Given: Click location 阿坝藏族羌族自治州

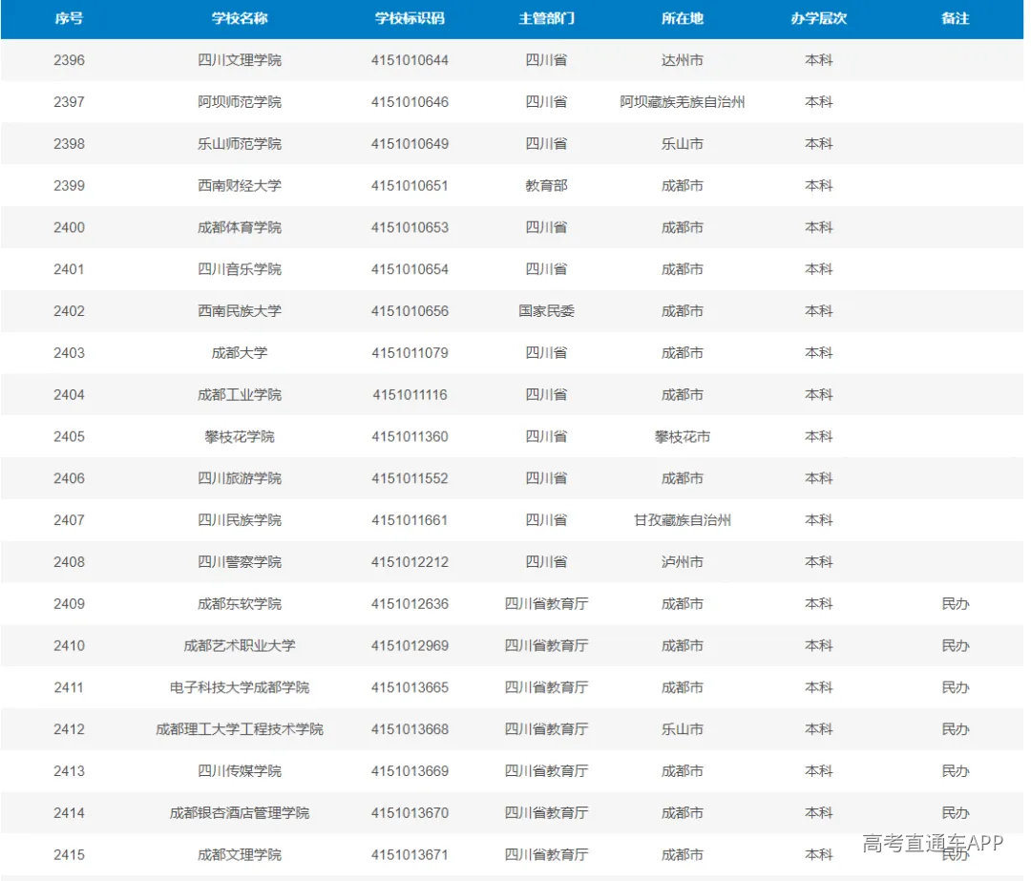Looking at the screenshot, I should pos(683,102).
